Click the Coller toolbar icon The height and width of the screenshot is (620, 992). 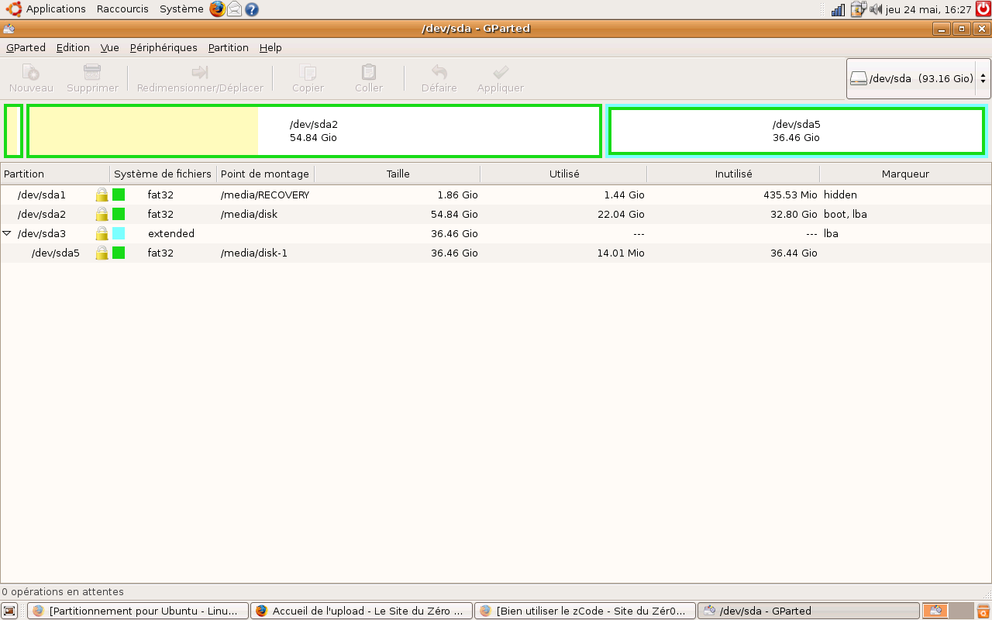(x=369, y=73)
